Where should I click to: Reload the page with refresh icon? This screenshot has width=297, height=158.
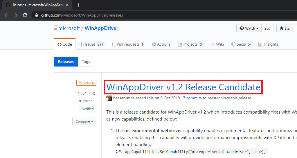pyautogui.click(x=25, y=15)
